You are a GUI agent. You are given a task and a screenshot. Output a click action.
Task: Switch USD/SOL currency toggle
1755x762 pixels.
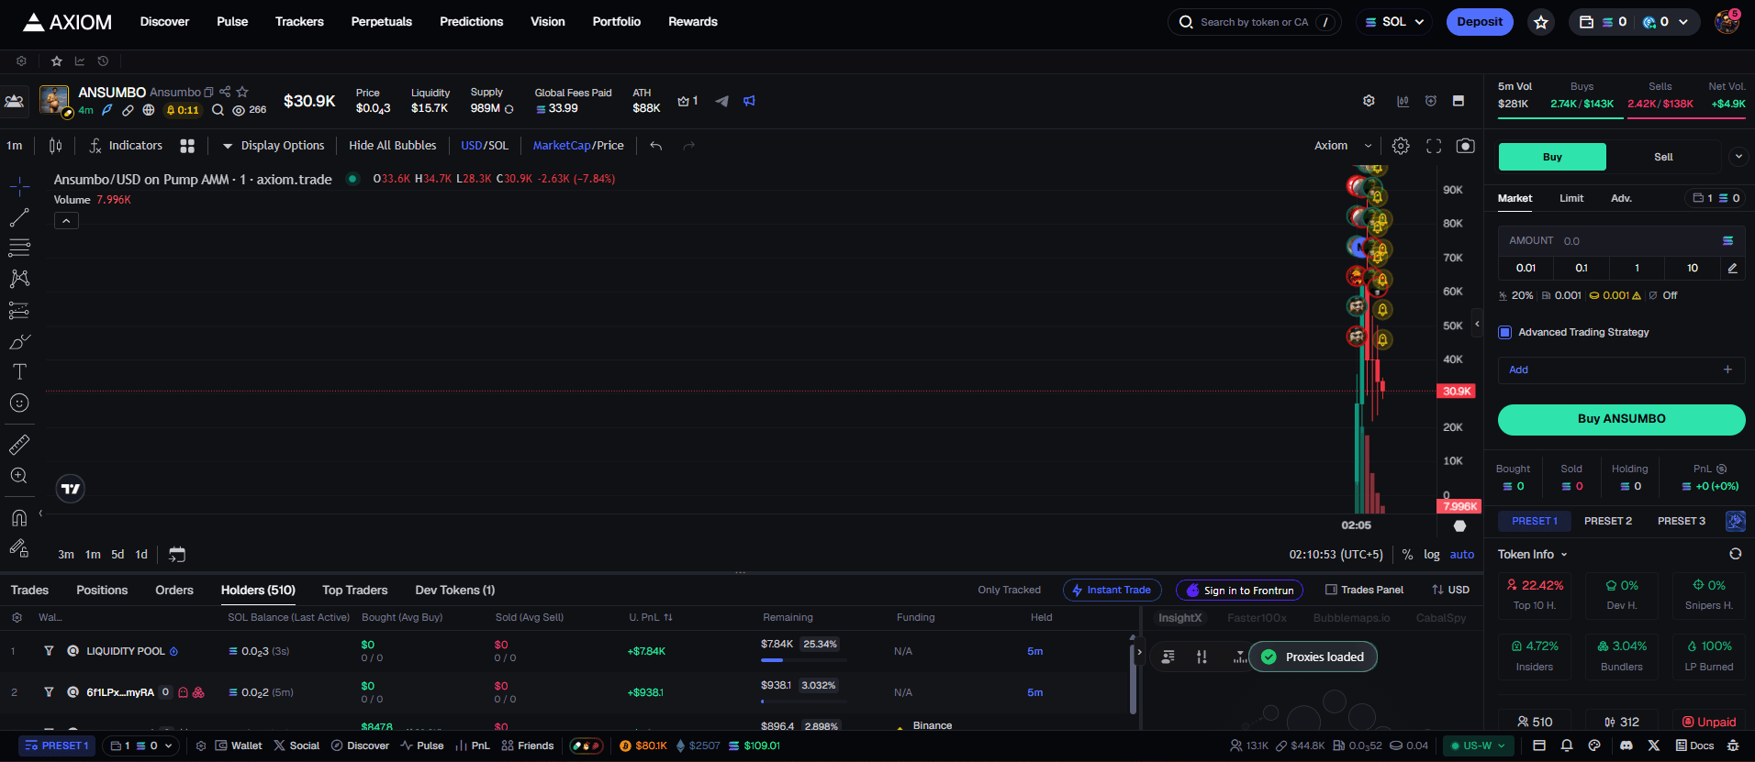[484, 146]
